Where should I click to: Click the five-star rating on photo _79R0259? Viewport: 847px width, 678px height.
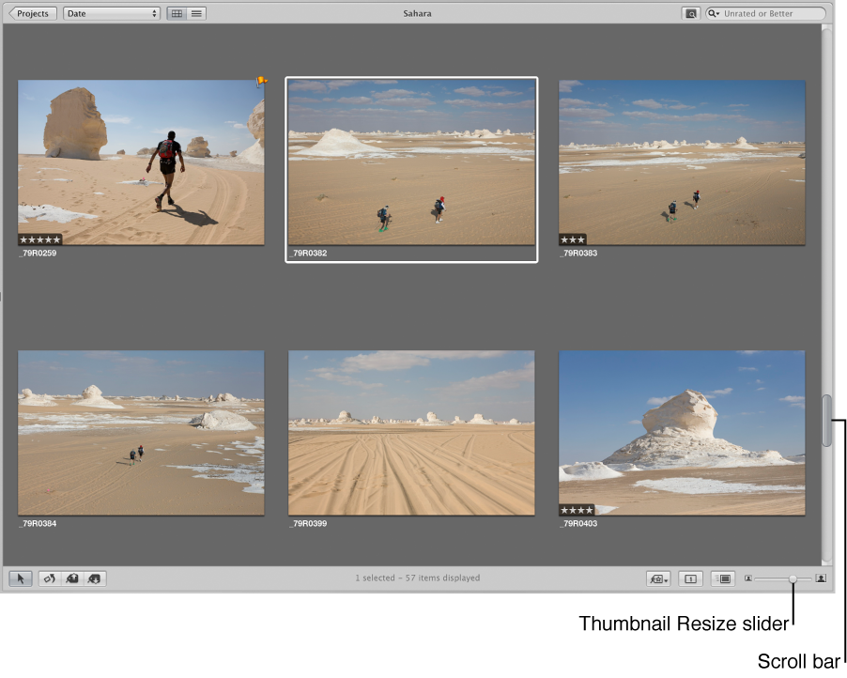pyautogui.click(x=39, y=239)
